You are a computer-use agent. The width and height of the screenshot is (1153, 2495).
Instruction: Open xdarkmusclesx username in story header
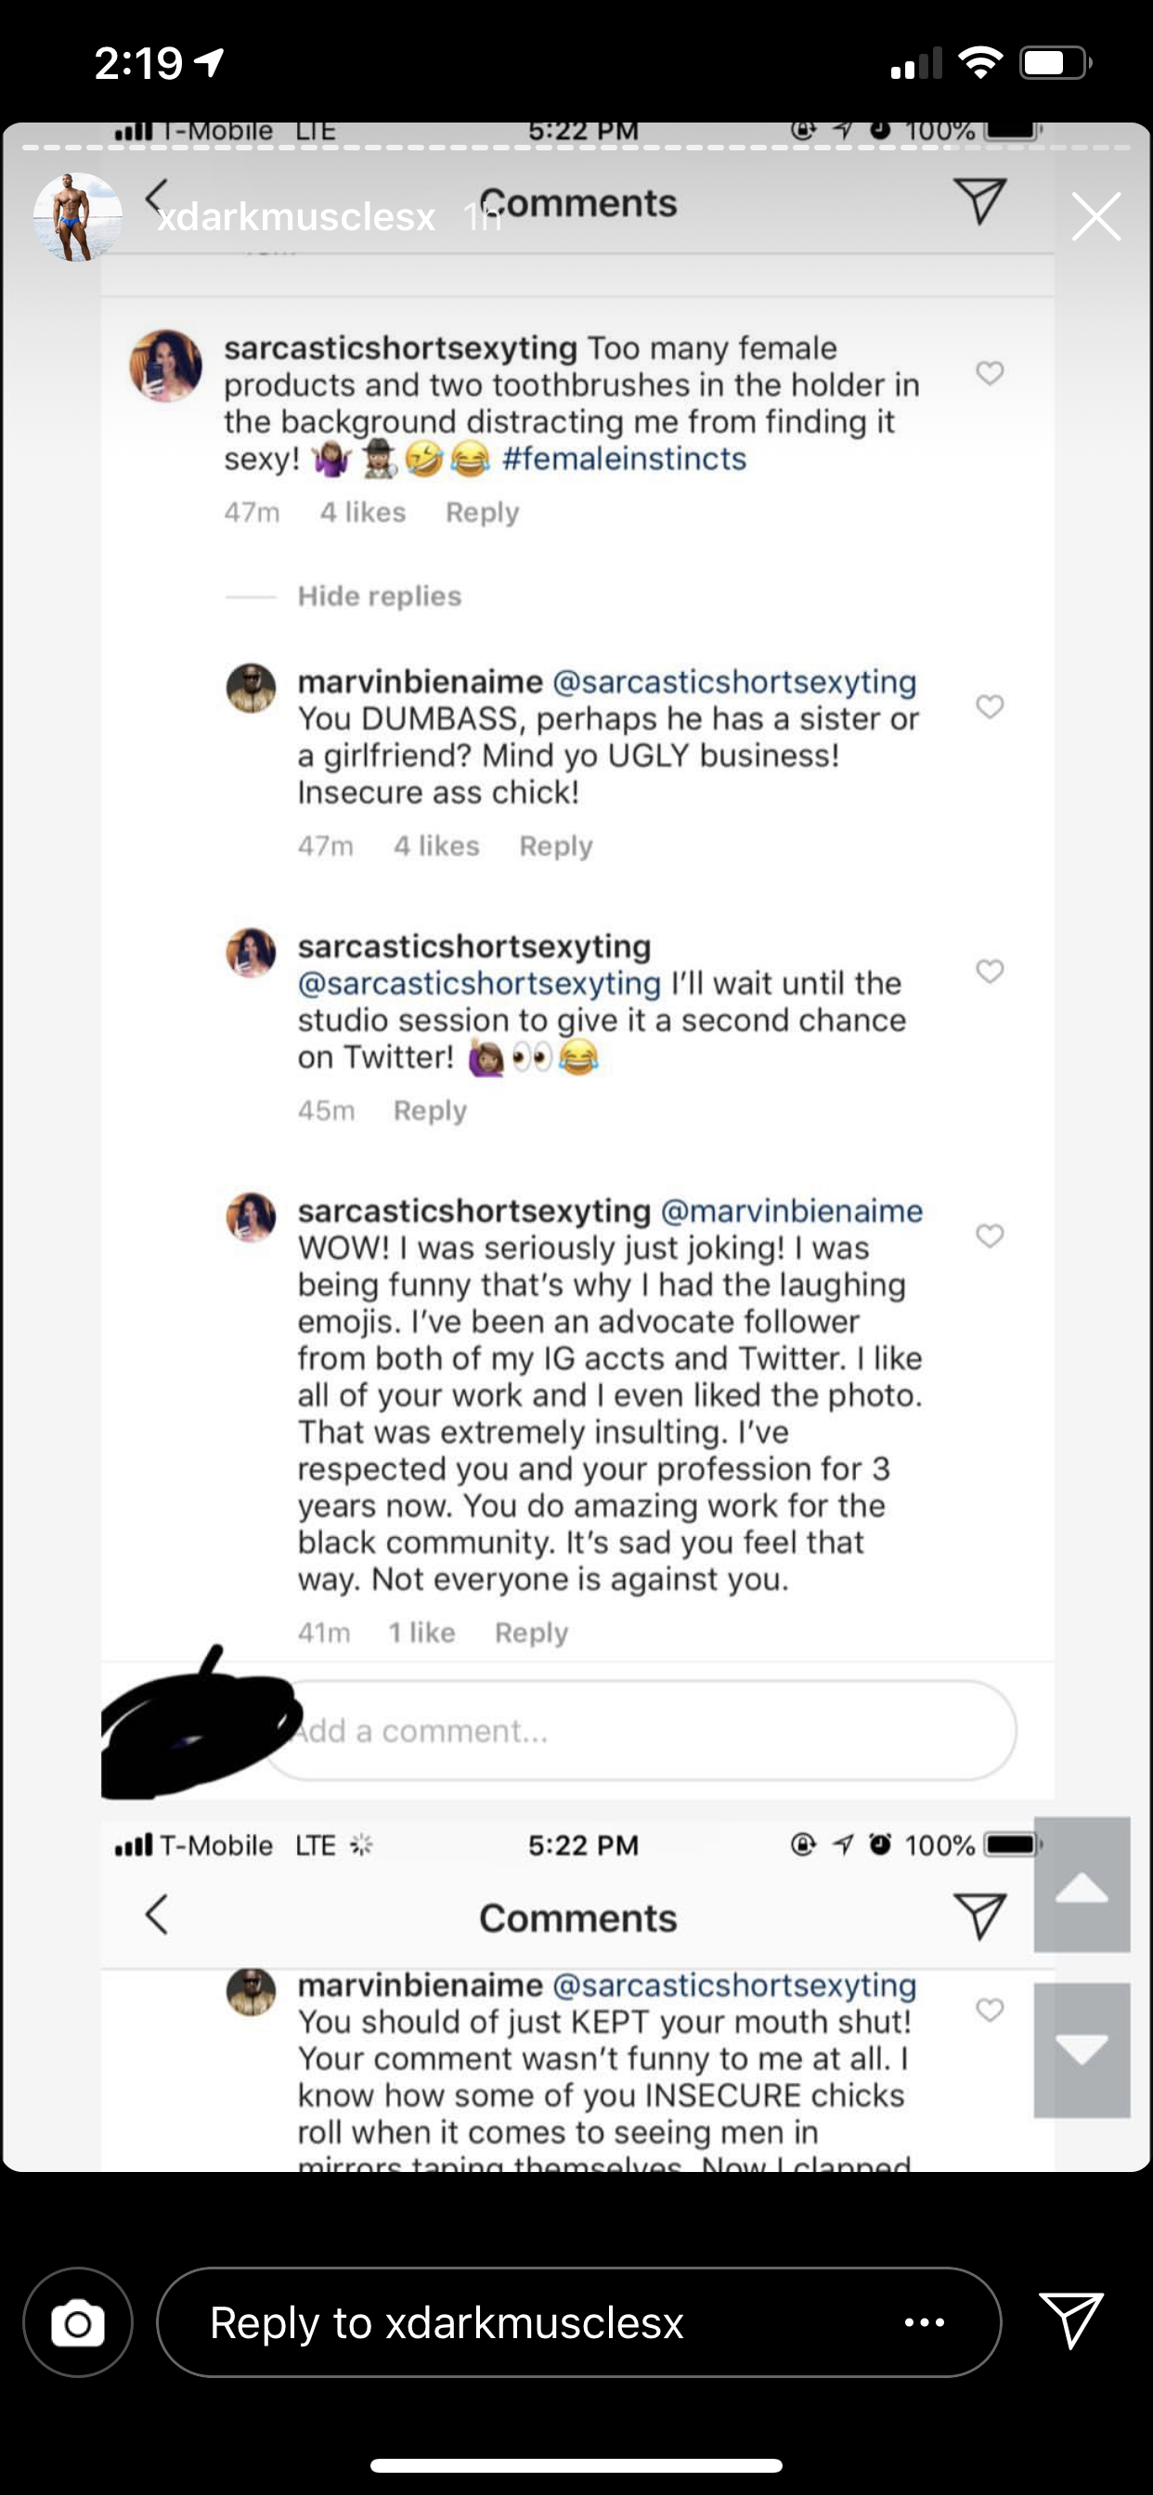pyautogui.click(x=295, y=217)
